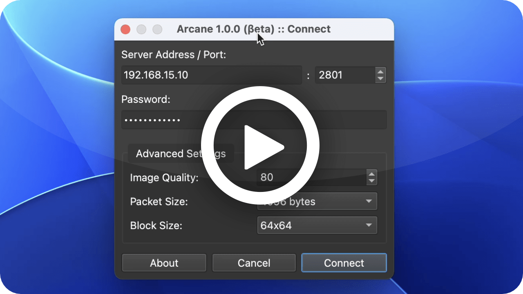Click the Packet Size label
Screen dimensions: 523x294
coord(159,202)
